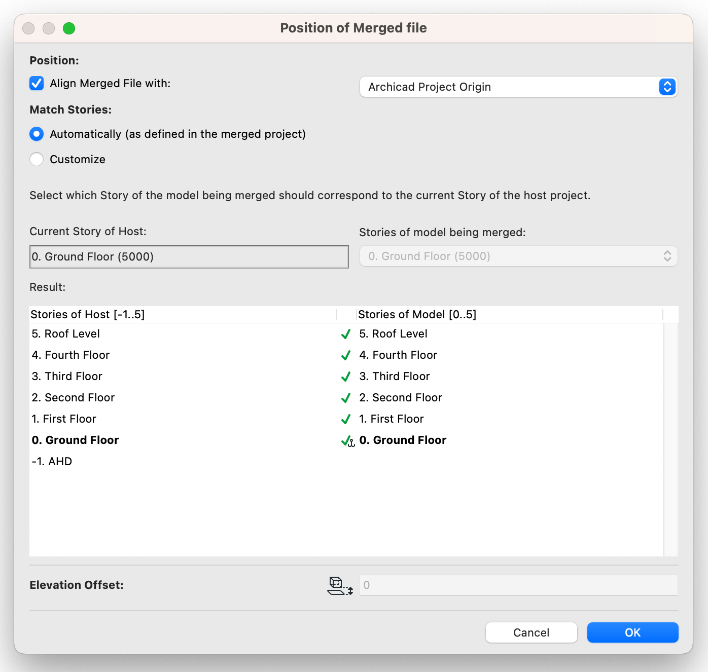The image size is (708, 672).
Task: Expand Stories of model being merged dropdown
Action: coord(518,256)
